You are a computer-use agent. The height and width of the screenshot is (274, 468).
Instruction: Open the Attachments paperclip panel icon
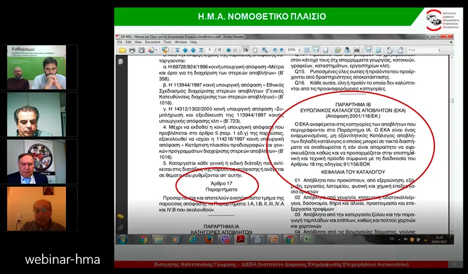(120, 228)
